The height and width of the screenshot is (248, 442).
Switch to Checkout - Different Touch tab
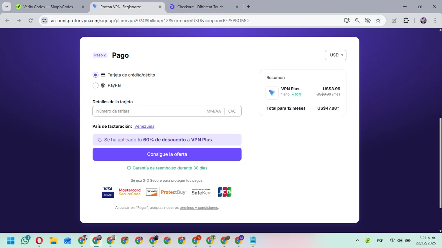click(x=200, y=7)
